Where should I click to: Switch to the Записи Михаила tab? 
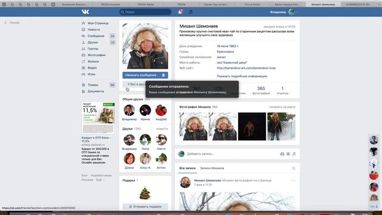tap(212, 168)
